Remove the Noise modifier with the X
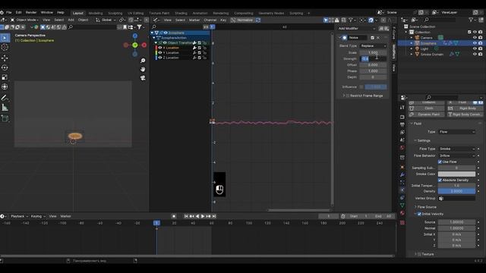This screenshot has width=486, height=273. 378,38
